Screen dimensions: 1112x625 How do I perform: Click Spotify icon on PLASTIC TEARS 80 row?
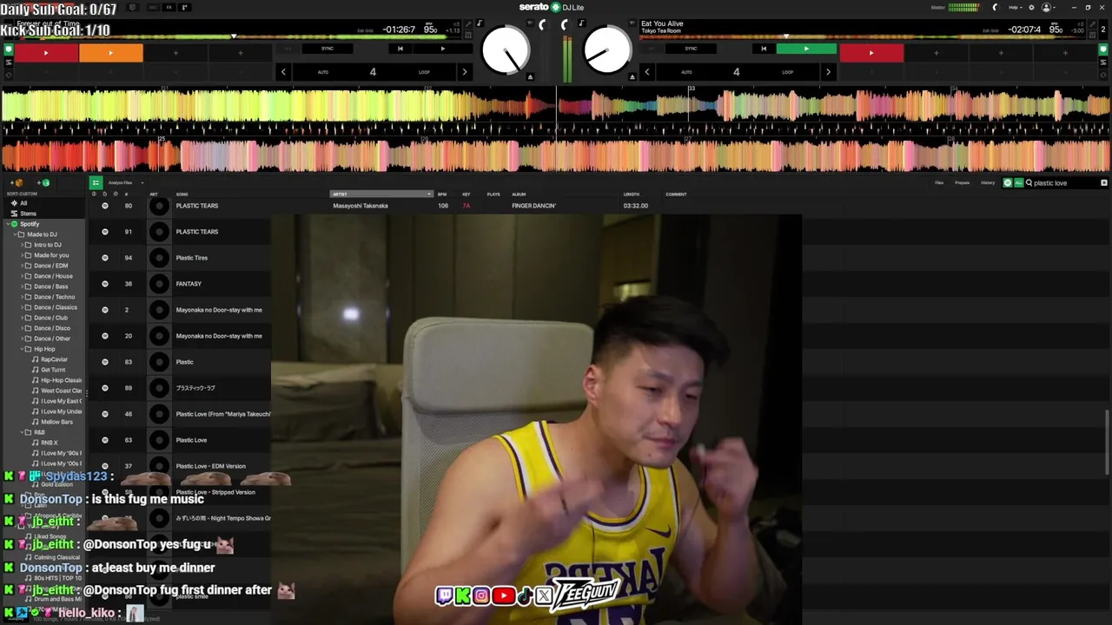point(105,206)
